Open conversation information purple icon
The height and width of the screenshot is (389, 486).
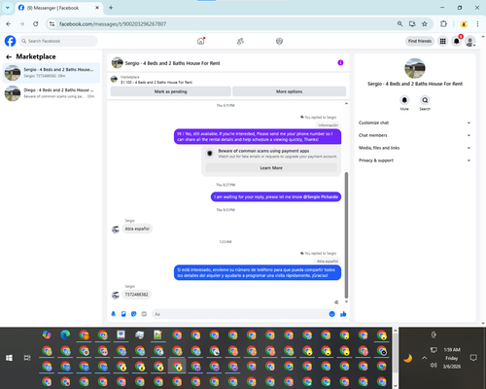pos(340,63)
